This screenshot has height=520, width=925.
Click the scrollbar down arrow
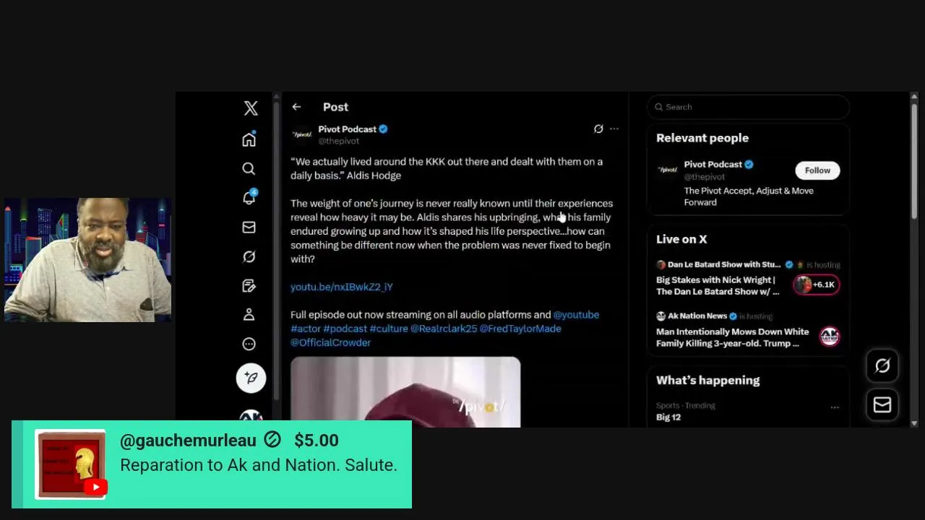pos(914,423)
